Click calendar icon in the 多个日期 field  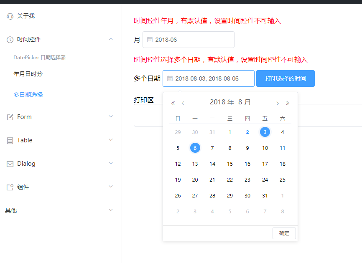(x=170, y=78)
